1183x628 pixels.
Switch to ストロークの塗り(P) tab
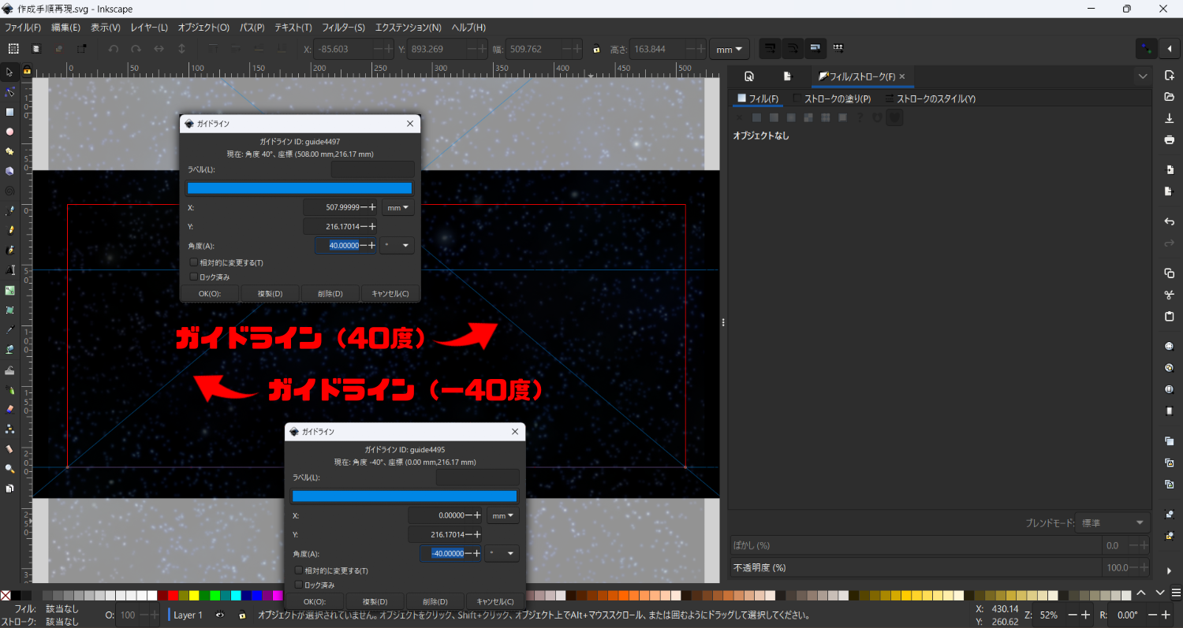click(832, 98)
